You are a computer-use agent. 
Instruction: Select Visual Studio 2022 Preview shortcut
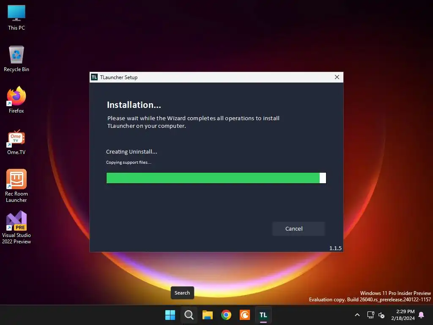tap(16, 227)
